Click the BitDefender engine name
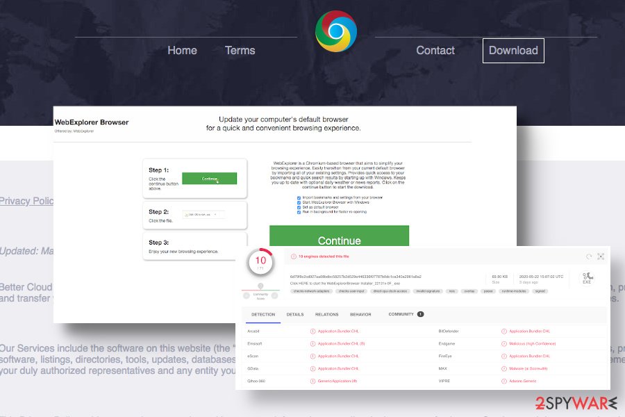This screenshot has height=417, width=625. click(449, 332)
